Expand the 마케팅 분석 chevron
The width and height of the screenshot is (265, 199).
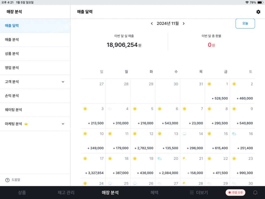point(63,124)
